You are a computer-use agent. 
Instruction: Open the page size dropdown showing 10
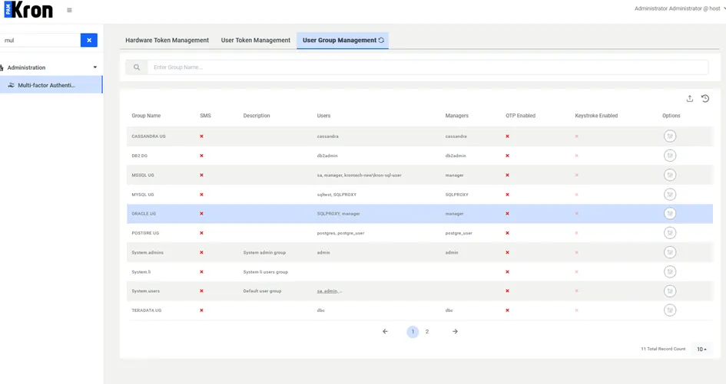[701, 349]
